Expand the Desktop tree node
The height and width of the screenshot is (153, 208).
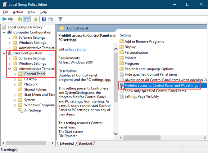15,79
